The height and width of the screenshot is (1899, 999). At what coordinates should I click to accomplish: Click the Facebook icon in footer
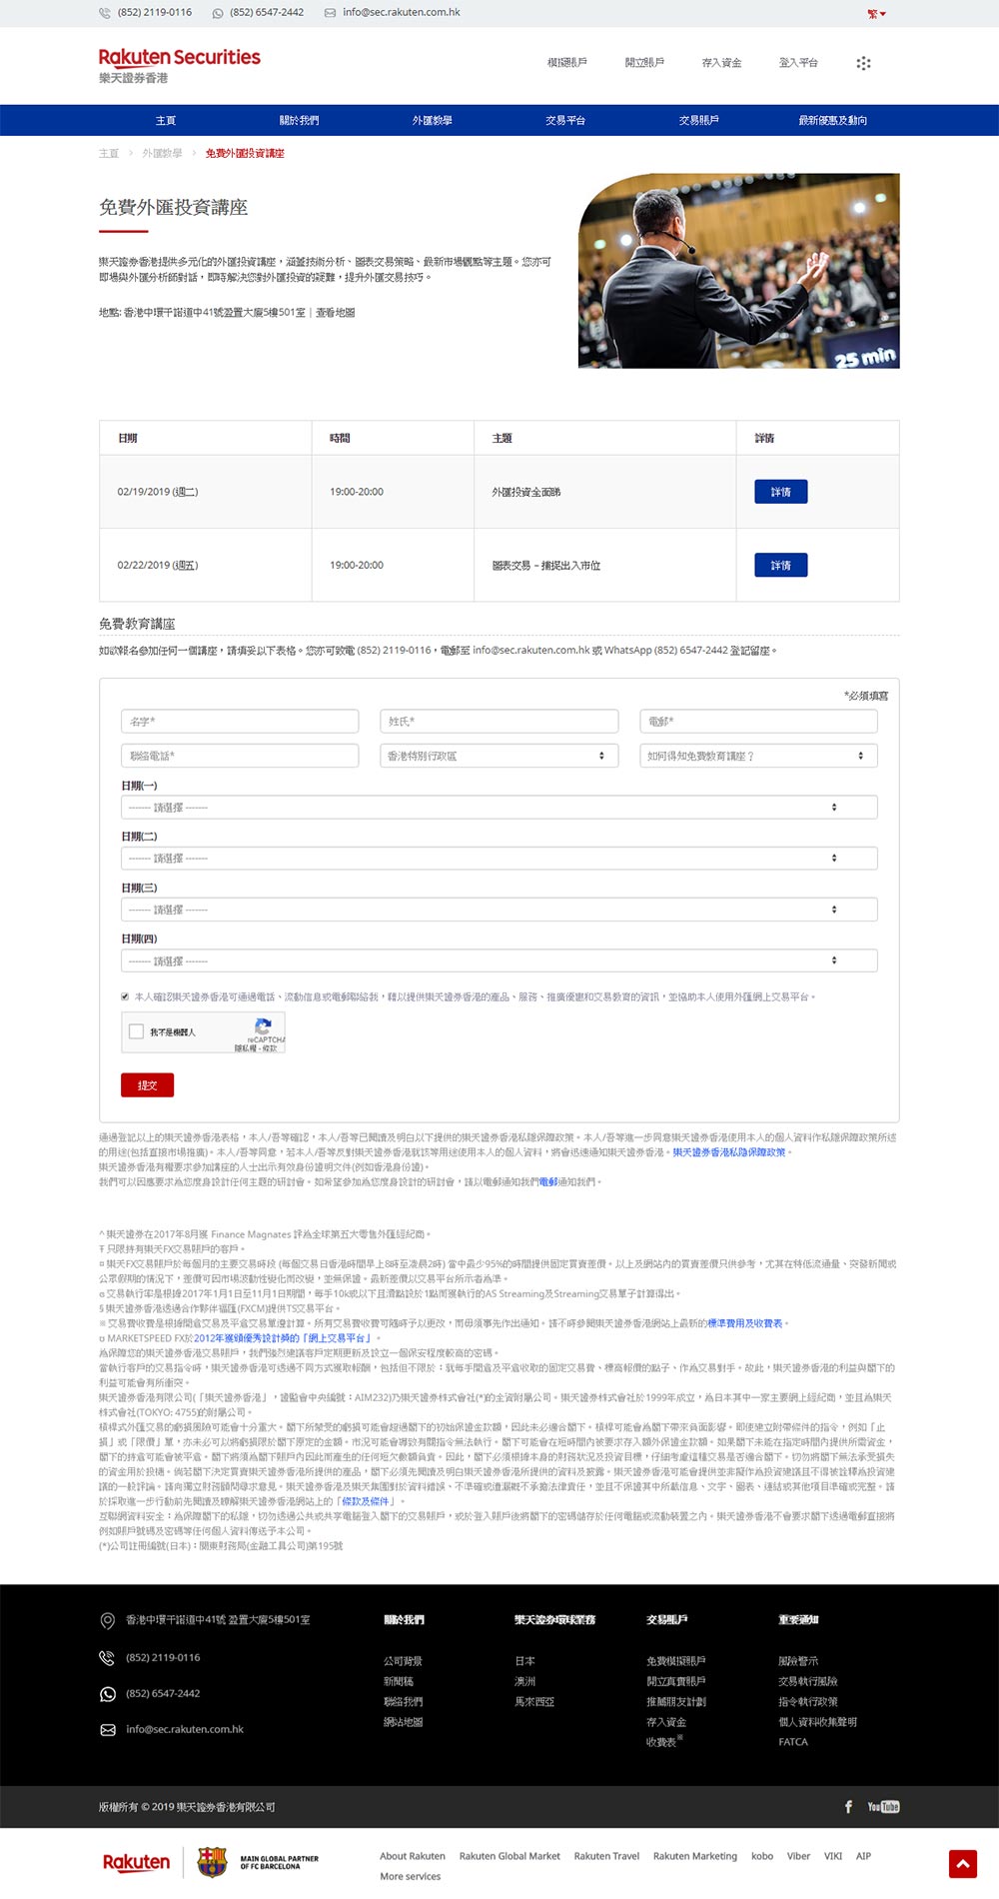tap(848, 1806)
